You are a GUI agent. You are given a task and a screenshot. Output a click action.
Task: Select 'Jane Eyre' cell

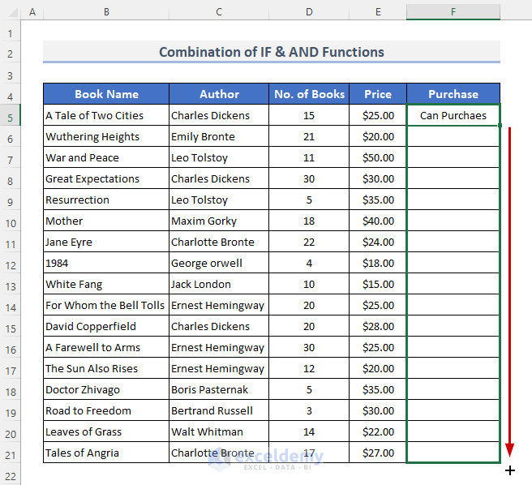click(x=106, y=242)
